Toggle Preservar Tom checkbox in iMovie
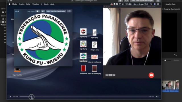 point(163,9)
